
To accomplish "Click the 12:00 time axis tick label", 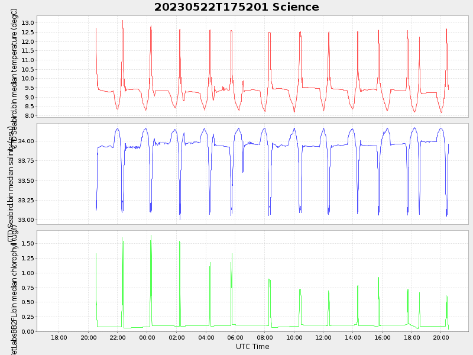I will click(x=323, y=337).
